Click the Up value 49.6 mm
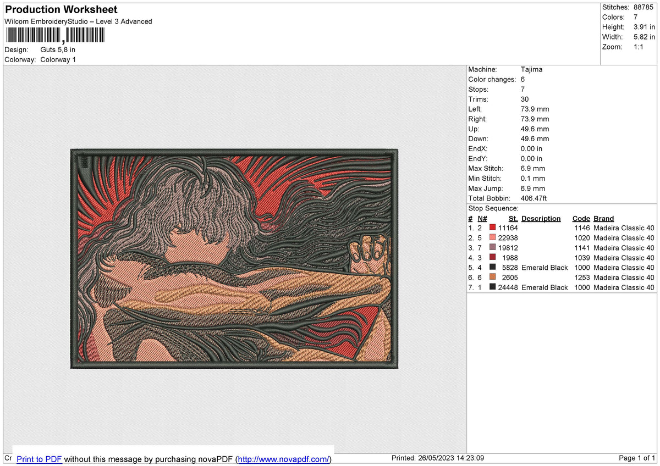Viewport: 660px width, 466px height. 535,129
